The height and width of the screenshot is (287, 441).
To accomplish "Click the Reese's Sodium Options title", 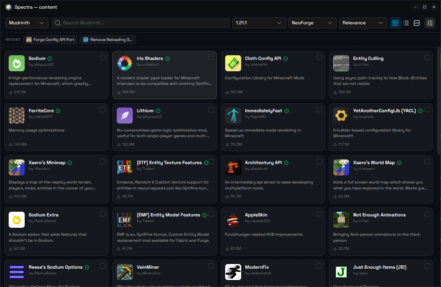I will [55, 267].
